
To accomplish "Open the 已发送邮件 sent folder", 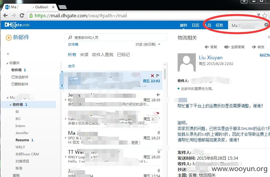I will (20, 77).
